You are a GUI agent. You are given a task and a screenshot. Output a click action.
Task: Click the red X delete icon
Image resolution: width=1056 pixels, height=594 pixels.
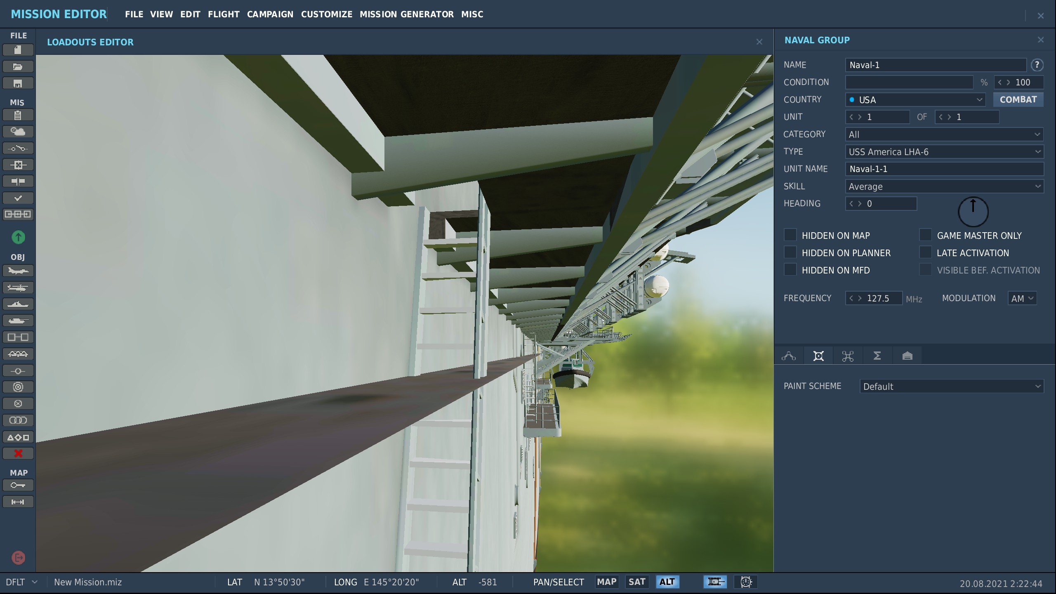coord(18,453)
